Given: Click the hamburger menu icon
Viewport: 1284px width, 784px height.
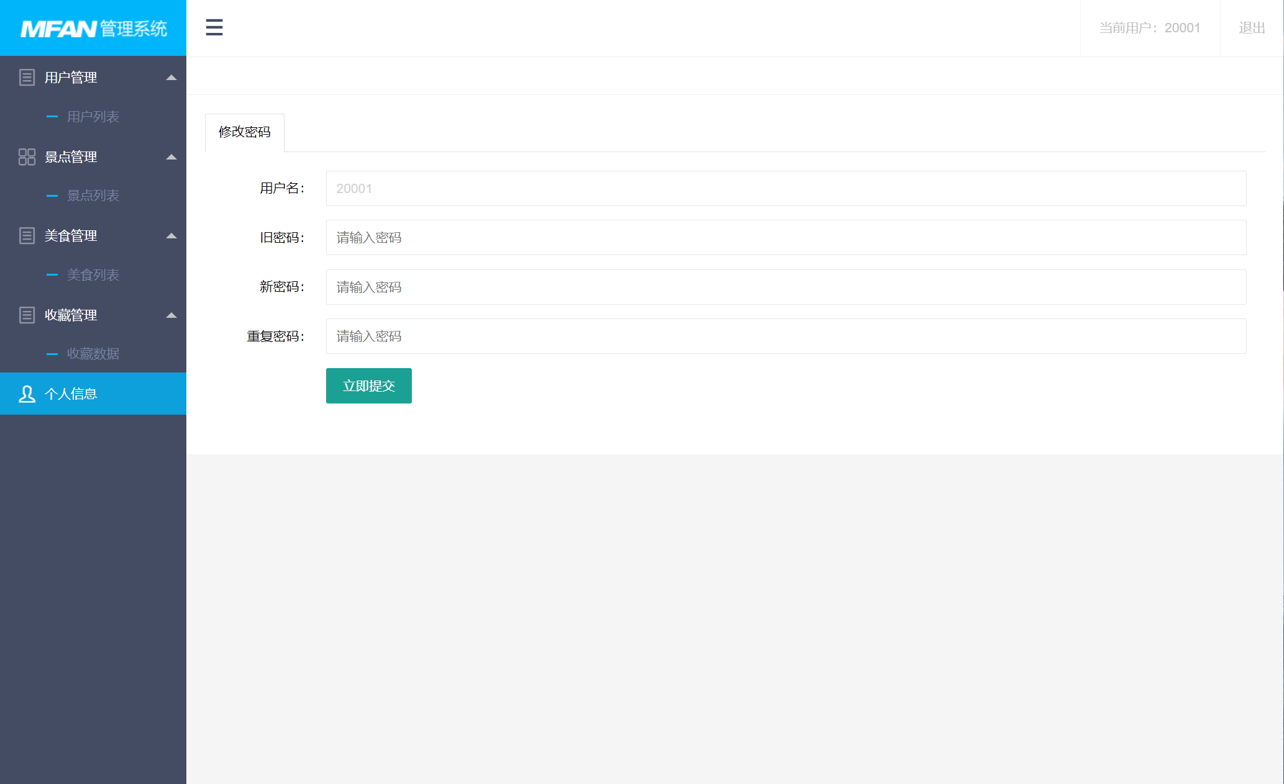Looking at the screenshot, I should [214, 28].
